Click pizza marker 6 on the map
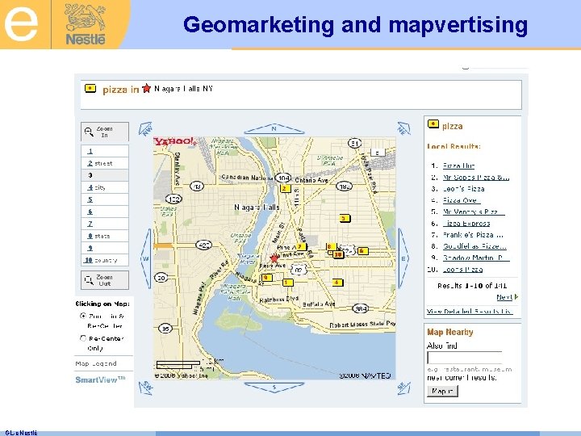Screen dimensions: 581x436 (x=363, y=251)
